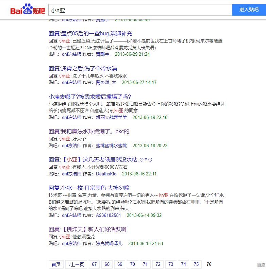Image resolution: width=266 pixels, height=274 pixels.
Task: Jump to results page 73
Action: 171,264
